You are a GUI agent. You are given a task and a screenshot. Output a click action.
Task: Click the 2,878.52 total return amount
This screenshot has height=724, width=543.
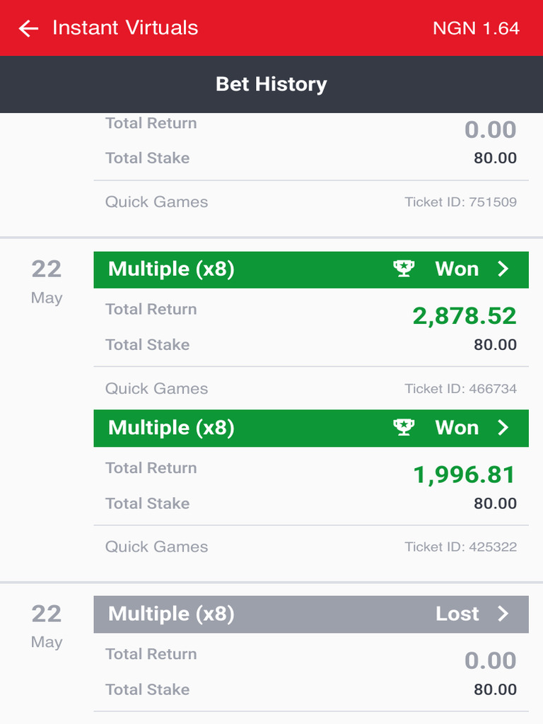click(x=465, y=316)
